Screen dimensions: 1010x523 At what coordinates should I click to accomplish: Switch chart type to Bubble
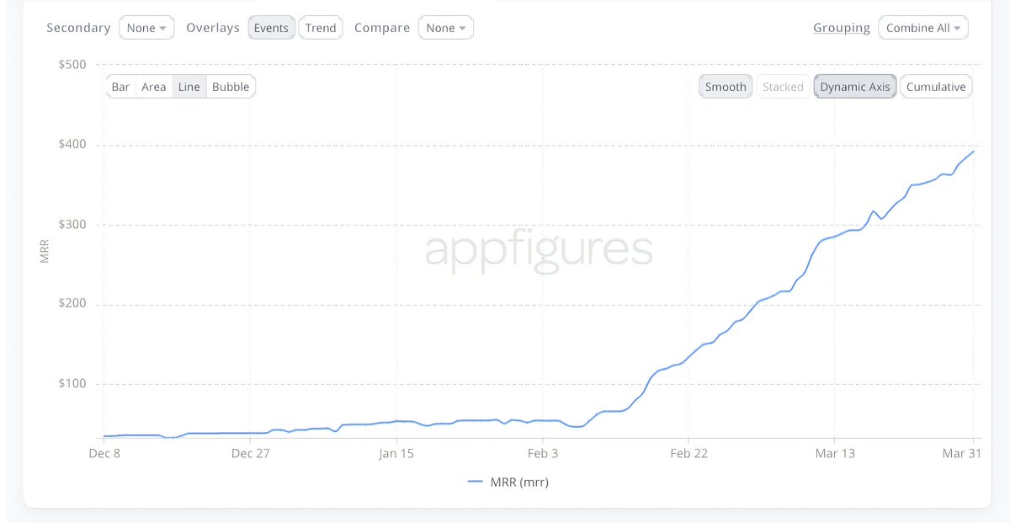231,87
